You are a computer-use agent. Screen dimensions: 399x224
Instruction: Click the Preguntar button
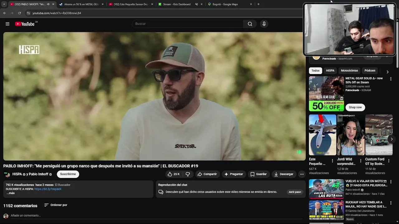coord(233,174)
